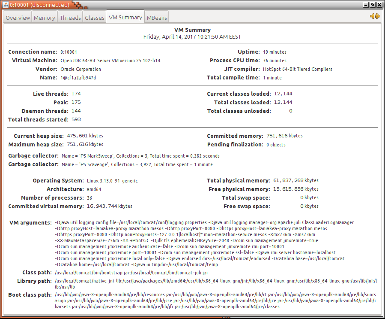The height and width of the screenshot is (319, 385).
Task: Click the Operating System label
Action: [58, 181]
